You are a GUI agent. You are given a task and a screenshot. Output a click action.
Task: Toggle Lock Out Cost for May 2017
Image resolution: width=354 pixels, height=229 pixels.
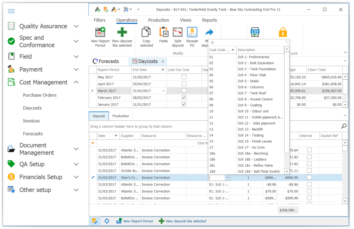(184, 77)
